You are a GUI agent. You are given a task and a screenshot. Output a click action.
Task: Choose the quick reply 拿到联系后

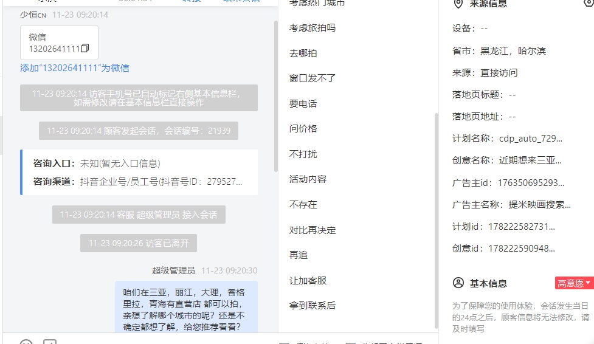click(x=312, y=305)
